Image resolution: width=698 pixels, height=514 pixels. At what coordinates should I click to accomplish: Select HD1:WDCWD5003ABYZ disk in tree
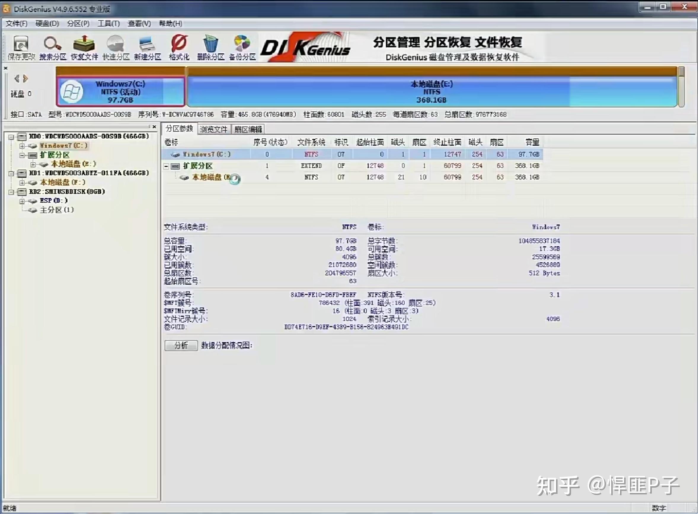pyautogui.click(x=89, y=173)
